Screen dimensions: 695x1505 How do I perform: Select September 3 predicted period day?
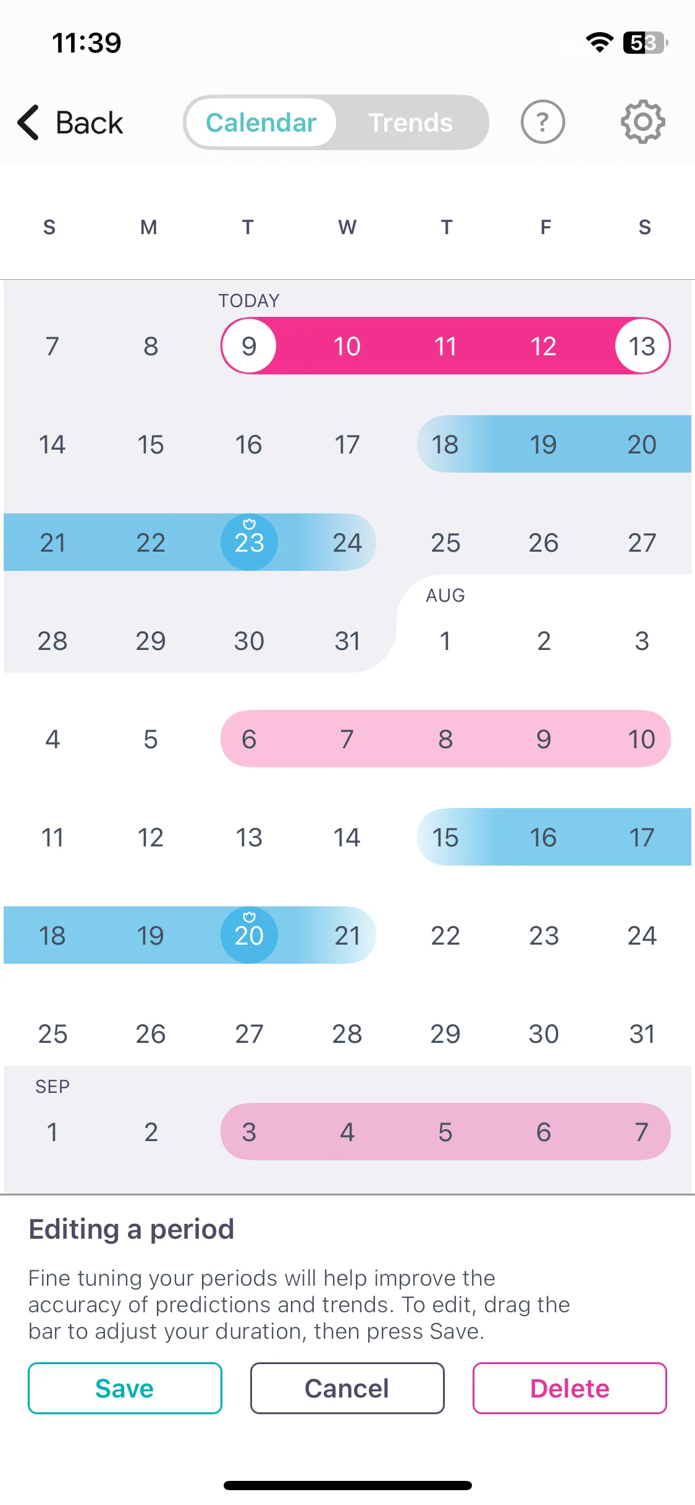[249, 1132]
